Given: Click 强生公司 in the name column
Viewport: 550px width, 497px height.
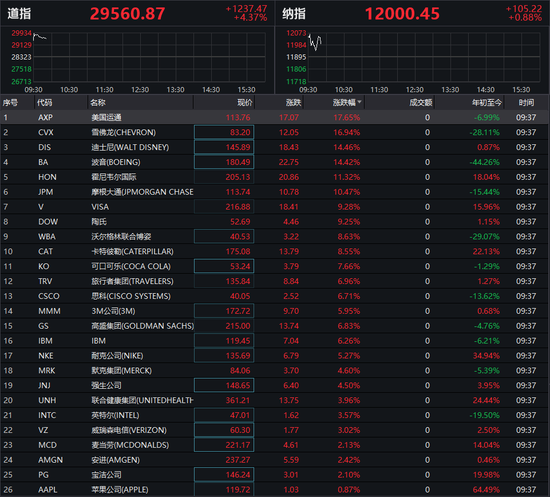Looking at the screenshot, I should [106, 385].
